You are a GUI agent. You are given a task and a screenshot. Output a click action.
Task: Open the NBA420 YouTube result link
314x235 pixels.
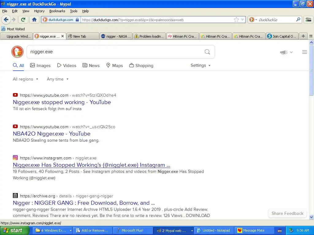(52, 134)
